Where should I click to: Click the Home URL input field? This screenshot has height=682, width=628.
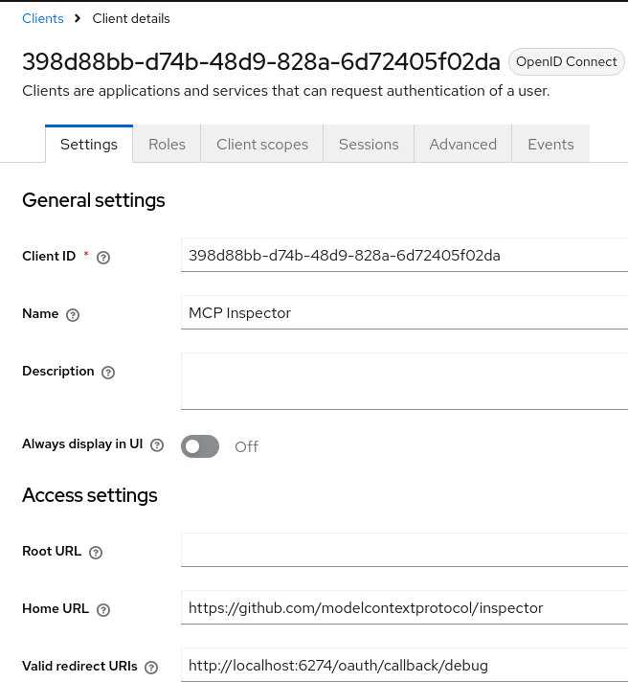coord(402,608)
